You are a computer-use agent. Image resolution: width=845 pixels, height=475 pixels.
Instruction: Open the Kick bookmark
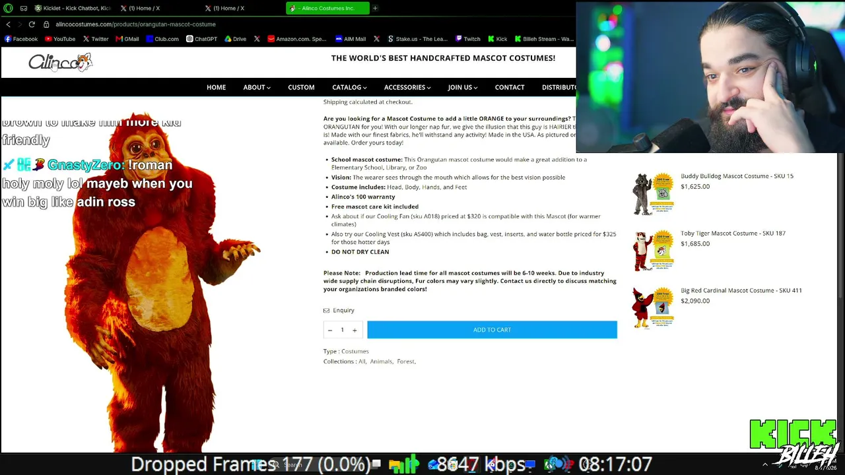coord(498,39)
